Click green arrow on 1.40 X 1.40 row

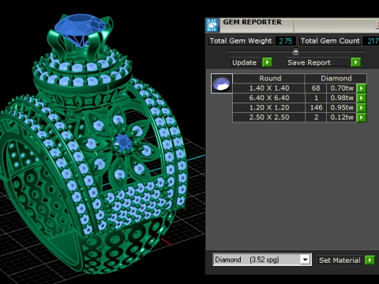point(362,88)
